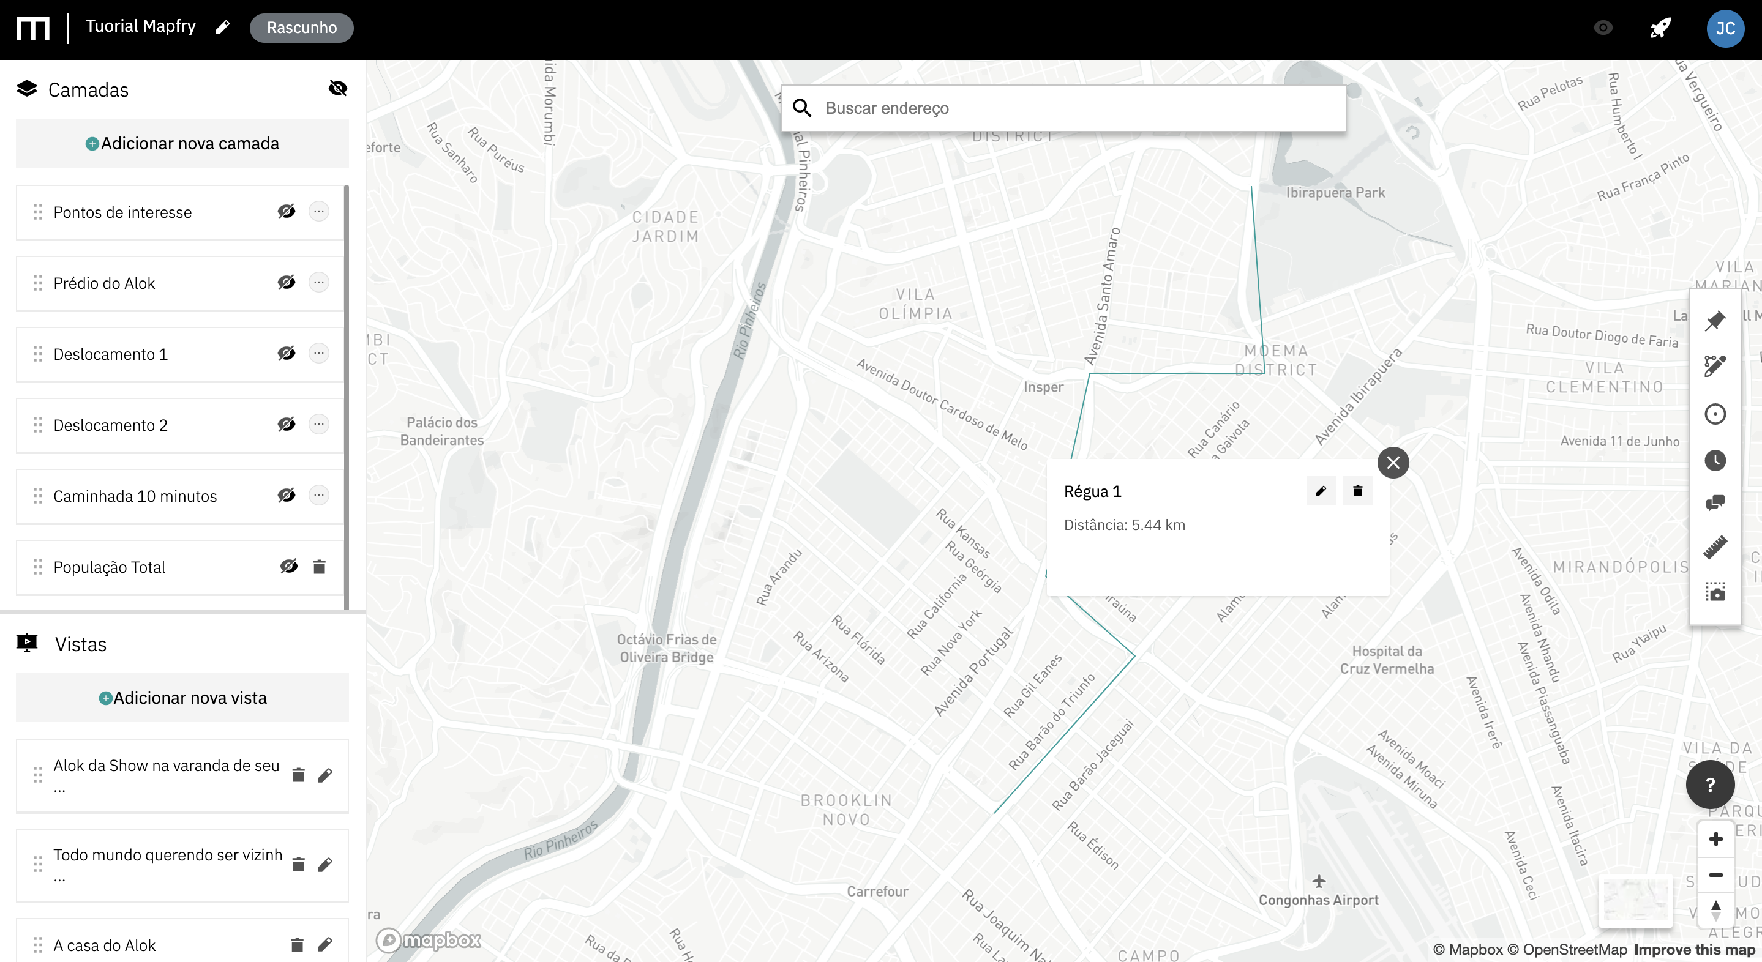1762x962 pixels.
Task: Edit the Todo mundo querendo view
Action: pyautogui.click(x=325, y=864)
